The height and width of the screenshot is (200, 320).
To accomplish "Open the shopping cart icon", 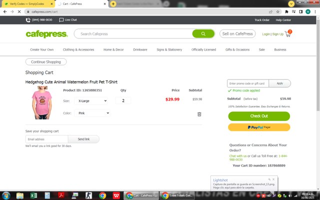I will click(288, 33).
